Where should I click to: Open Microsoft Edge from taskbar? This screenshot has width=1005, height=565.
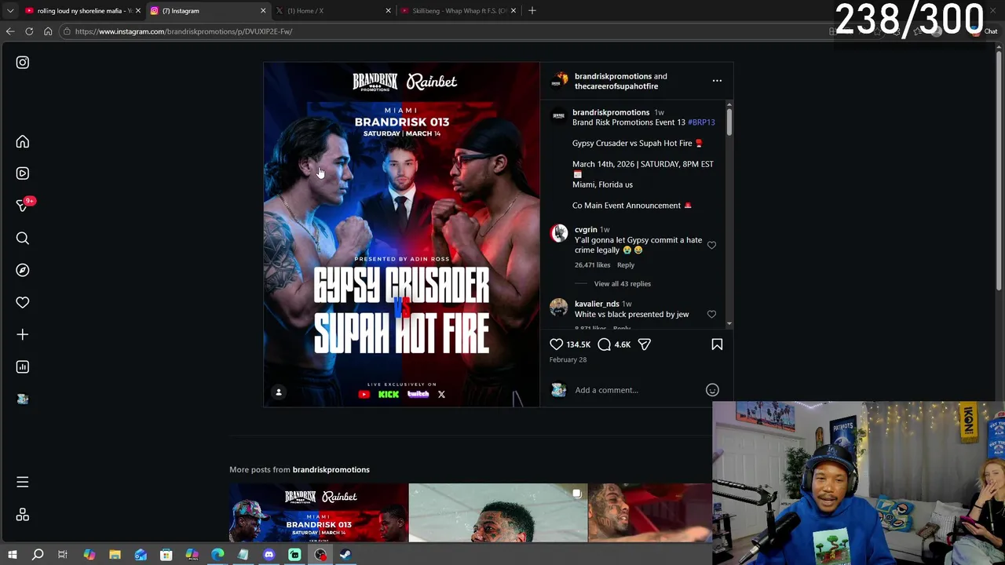(217, 555)
